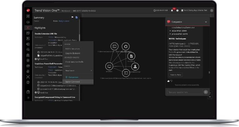Select the gear process node in graph
Viewport: 239px width, 127px height.
pyautogui.click(x=126, y=47)
